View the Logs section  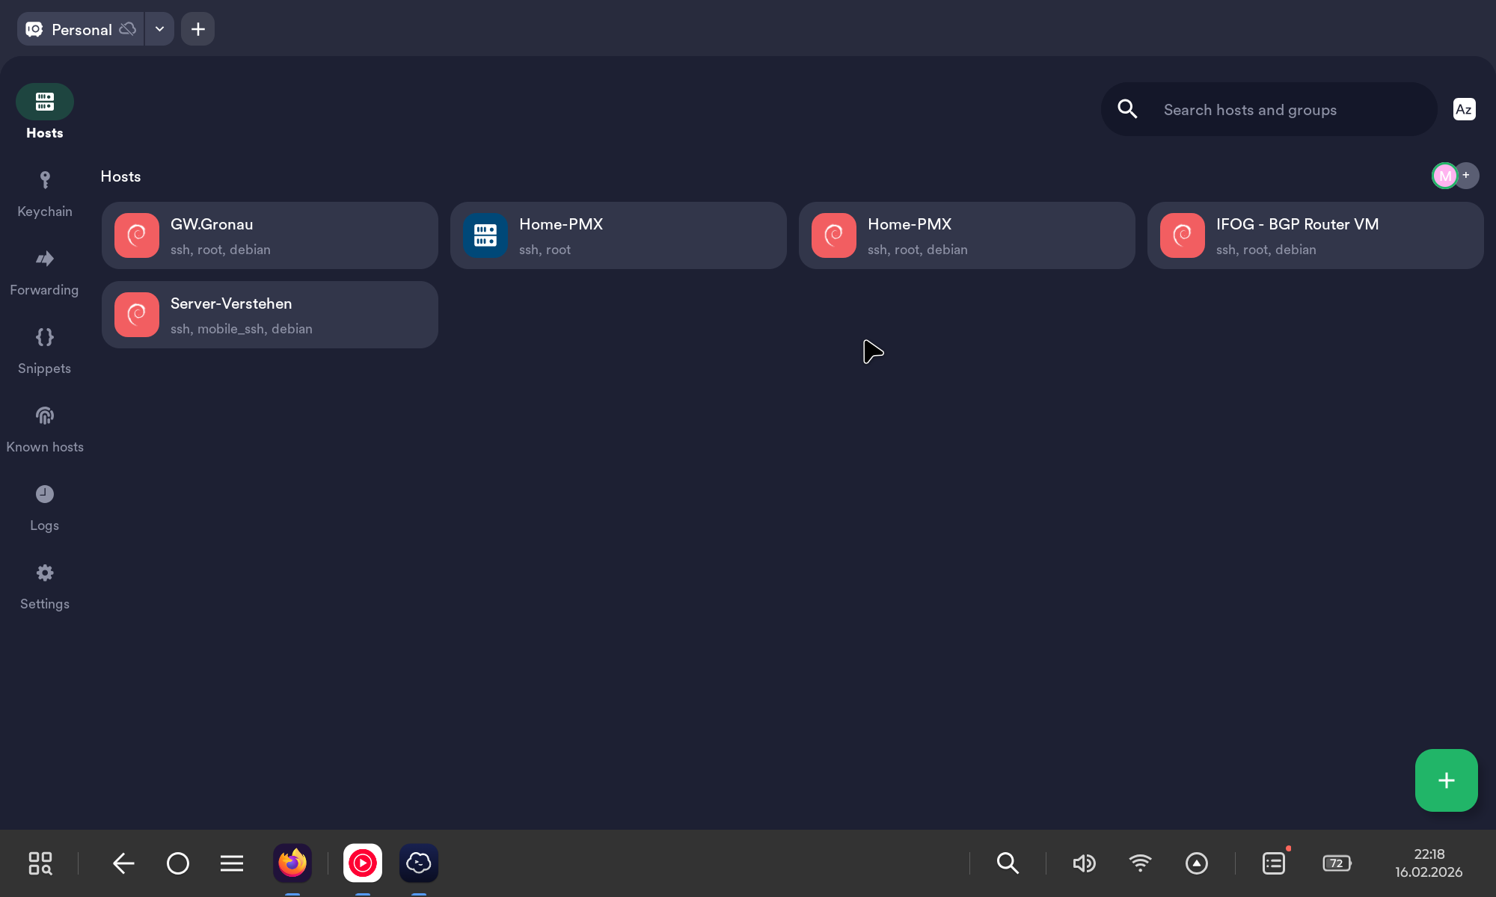click(x=45, y=507)
